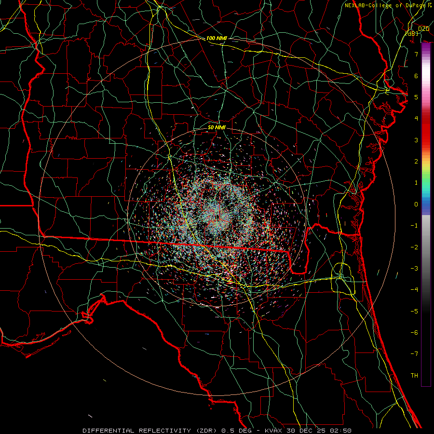Screen dimensions: 434x434
Task: Click the 3 value on the color scale
Action: (x=416, y=140)
